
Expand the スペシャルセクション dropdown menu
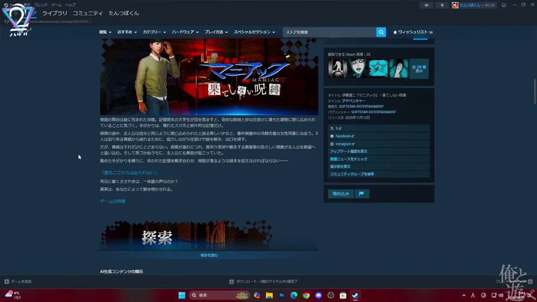coord(254,32)
